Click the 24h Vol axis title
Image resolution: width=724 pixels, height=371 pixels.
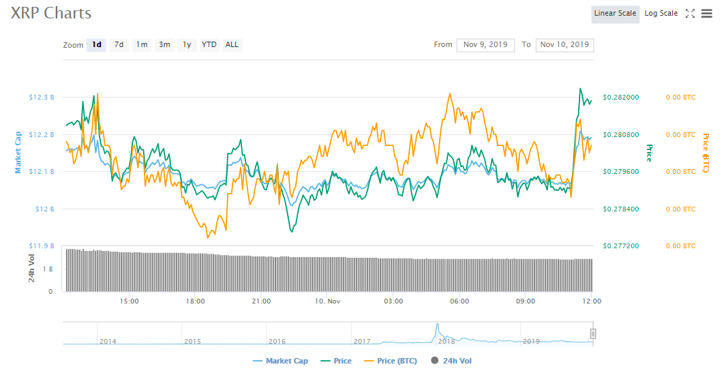point(31,268)
